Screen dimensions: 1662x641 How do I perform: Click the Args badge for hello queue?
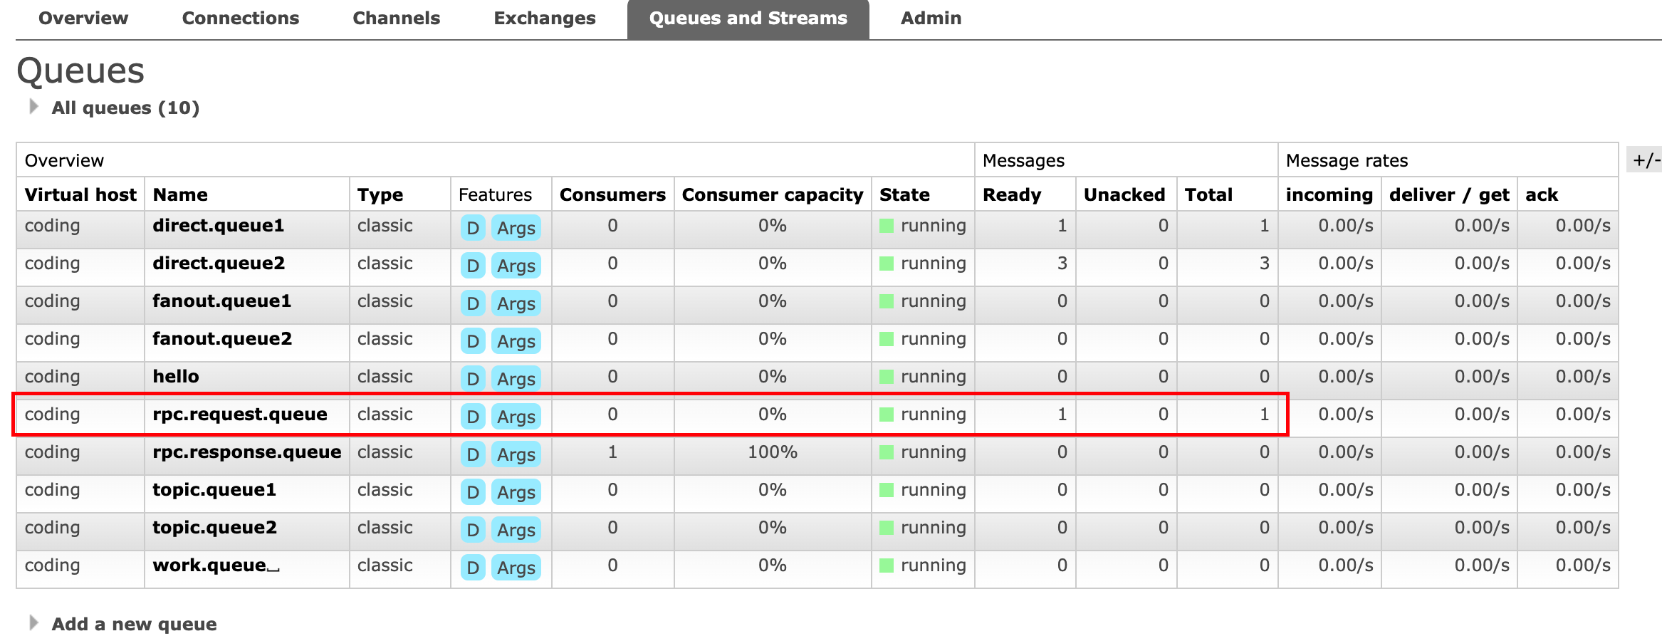[x=516, y=379]
